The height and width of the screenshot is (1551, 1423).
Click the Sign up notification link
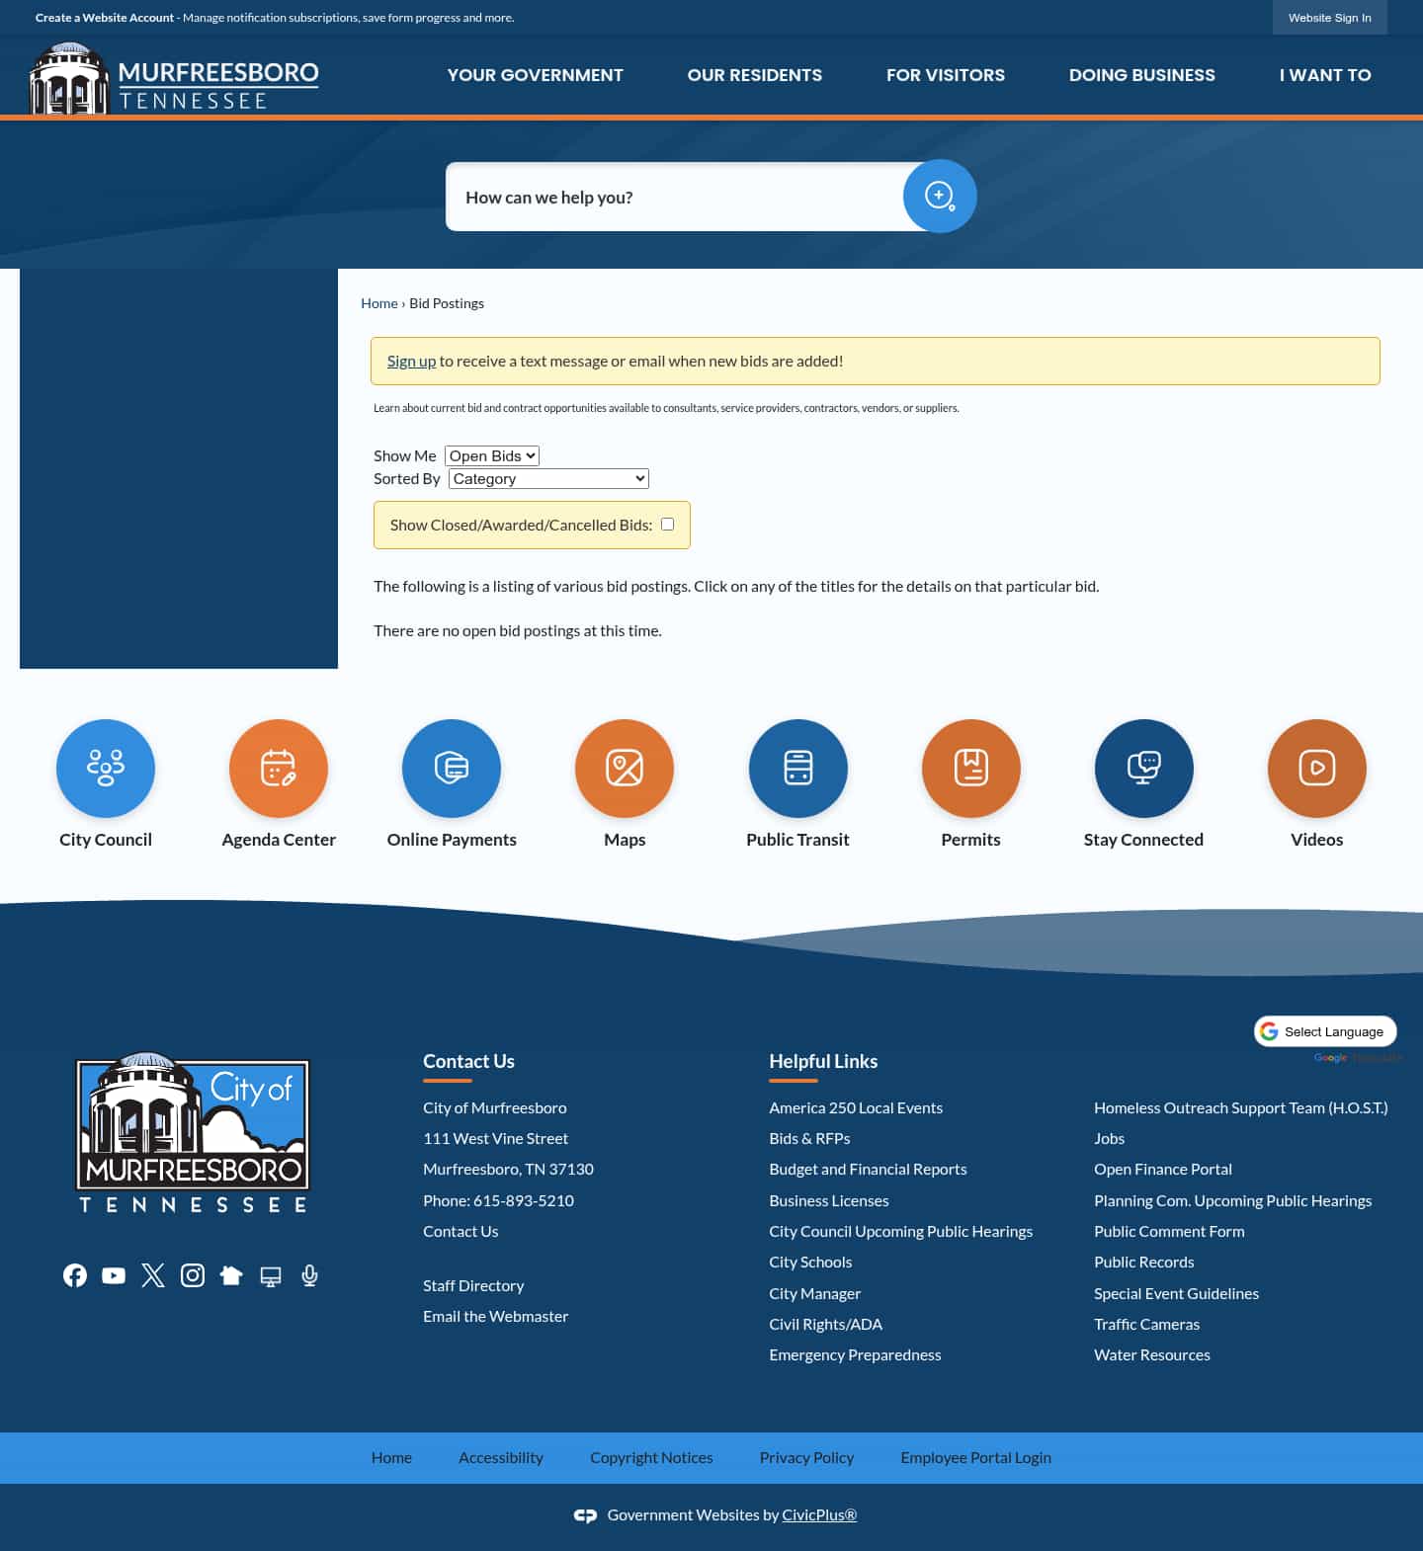[x=411, y=362]
